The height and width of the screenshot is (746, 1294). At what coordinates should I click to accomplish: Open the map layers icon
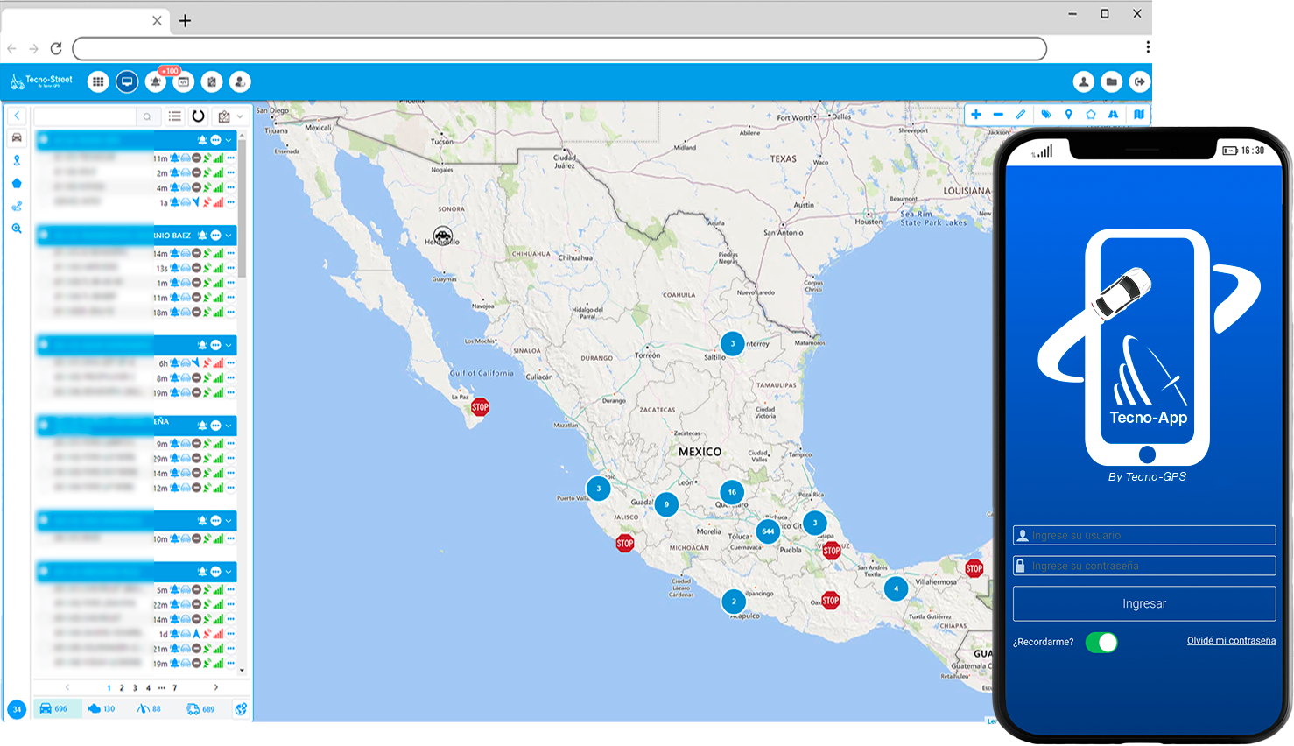1139,115
